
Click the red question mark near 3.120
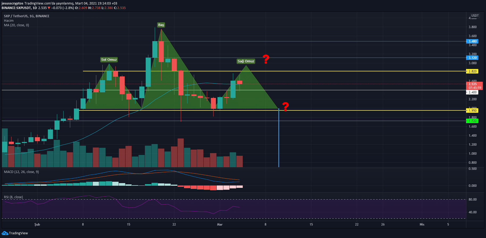pyautogui.click(x=266, y=59)
